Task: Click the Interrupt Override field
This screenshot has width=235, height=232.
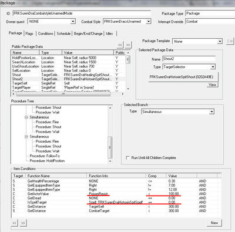Action: [x=210, y=21]
